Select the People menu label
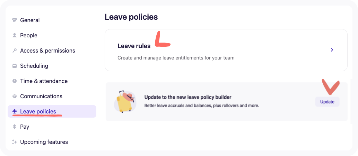 (x=29, y=35)
